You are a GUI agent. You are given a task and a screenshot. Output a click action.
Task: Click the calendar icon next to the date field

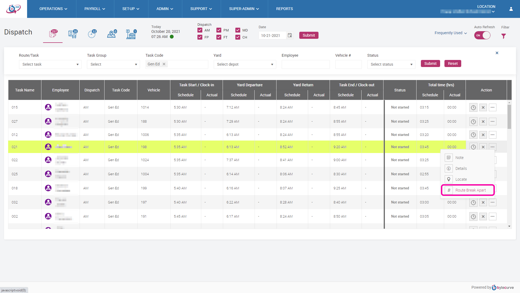pos(290,35)
